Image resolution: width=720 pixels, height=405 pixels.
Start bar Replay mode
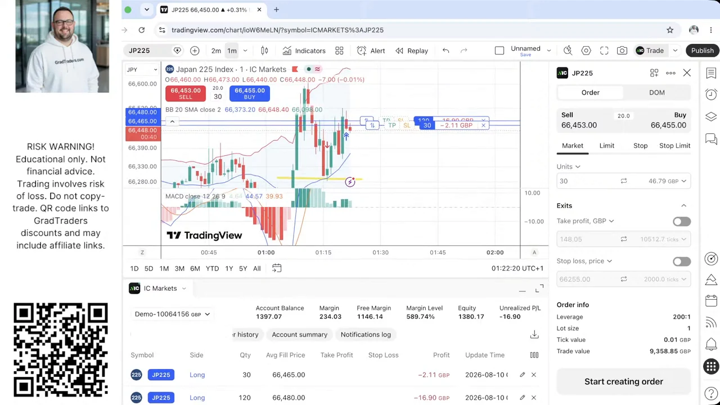tap(412, 51)
